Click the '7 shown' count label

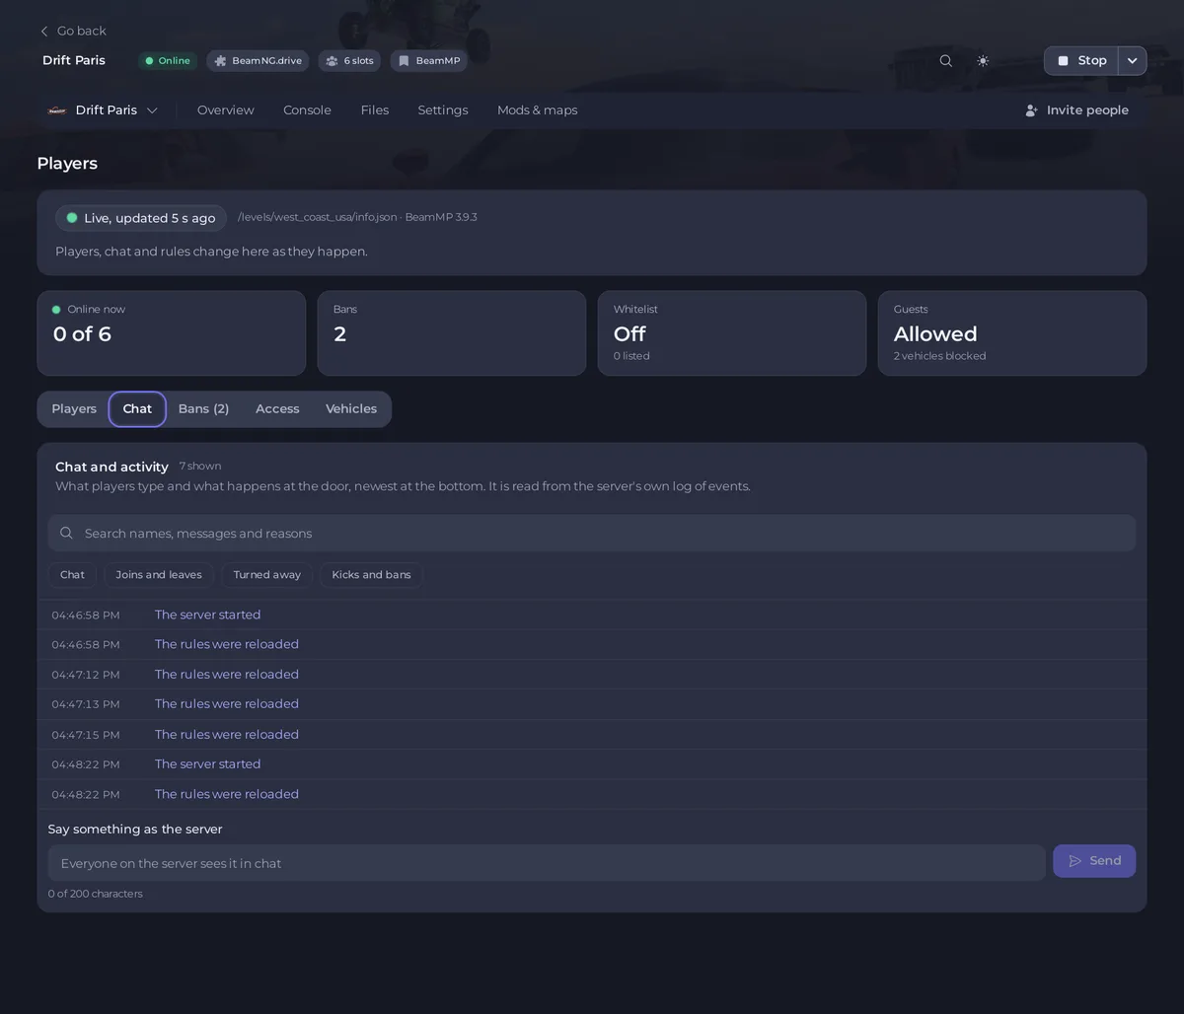(x=200, y=467)
